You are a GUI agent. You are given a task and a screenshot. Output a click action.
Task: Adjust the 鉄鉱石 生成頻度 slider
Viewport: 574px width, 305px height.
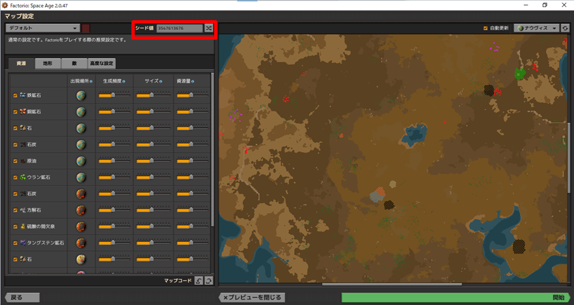[x=115, y=95]
